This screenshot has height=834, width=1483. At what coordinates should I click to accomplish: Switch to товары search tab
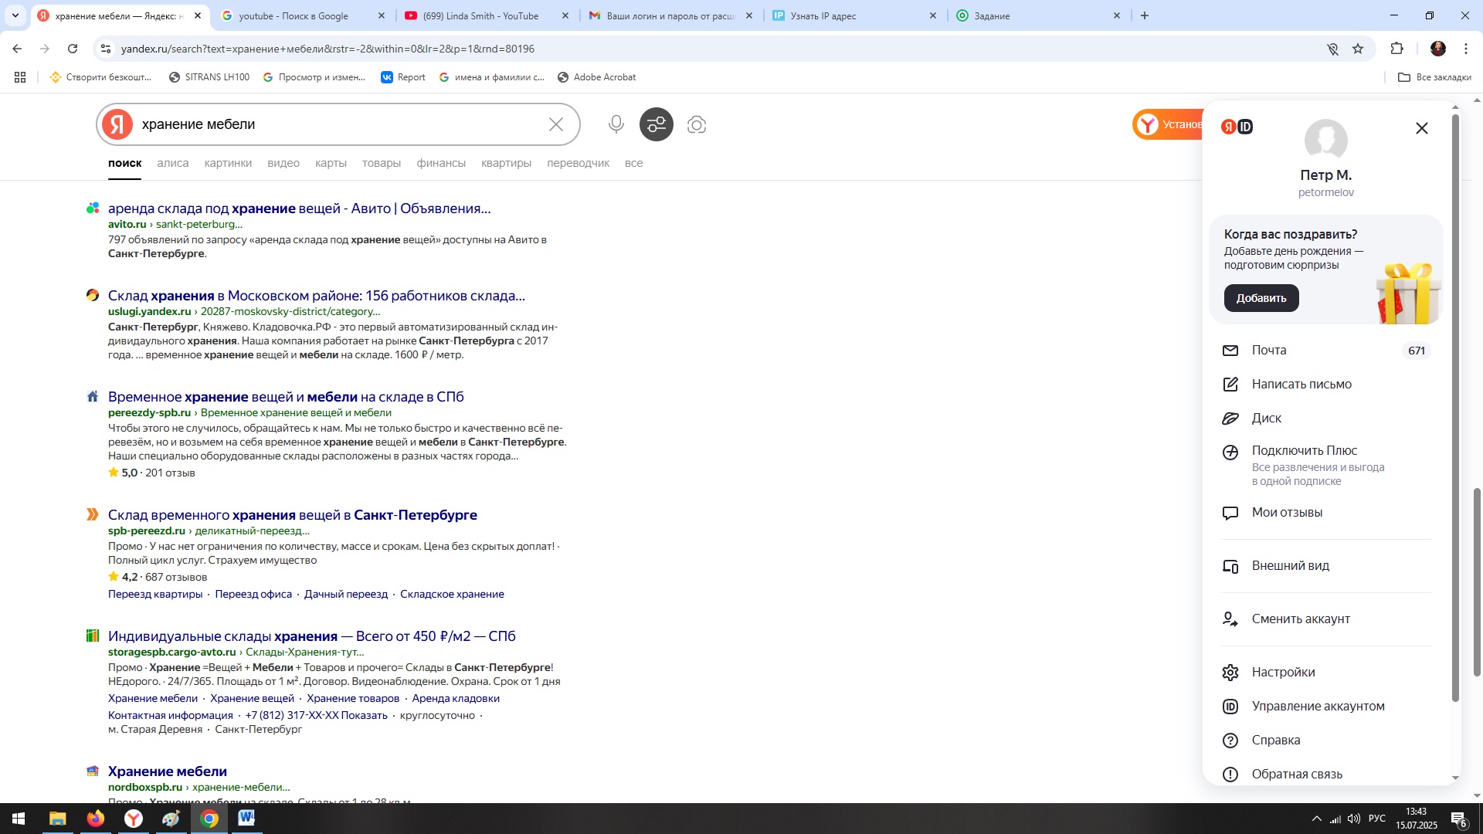(x=382, y=163)
